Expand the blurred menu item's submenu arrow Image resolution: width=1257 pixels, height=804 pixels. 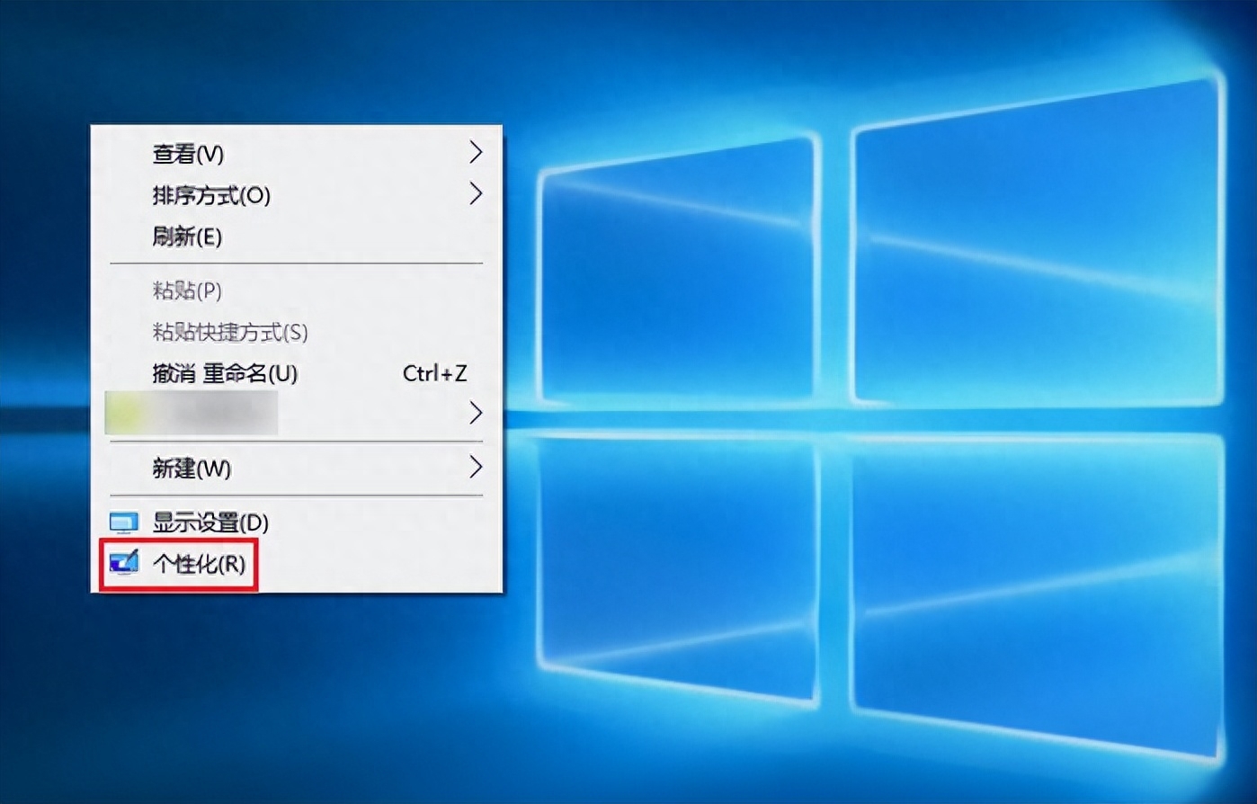[476, 413]
